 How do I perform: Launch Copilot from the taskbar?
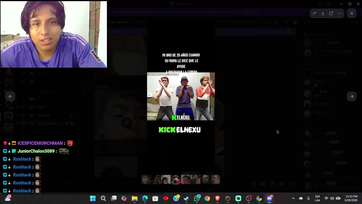[x=124, y=198]
